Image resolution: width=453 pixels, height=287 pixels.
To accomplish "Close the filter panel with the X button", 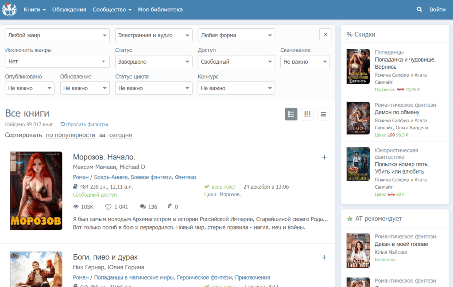I will click(x=325, y=35).
